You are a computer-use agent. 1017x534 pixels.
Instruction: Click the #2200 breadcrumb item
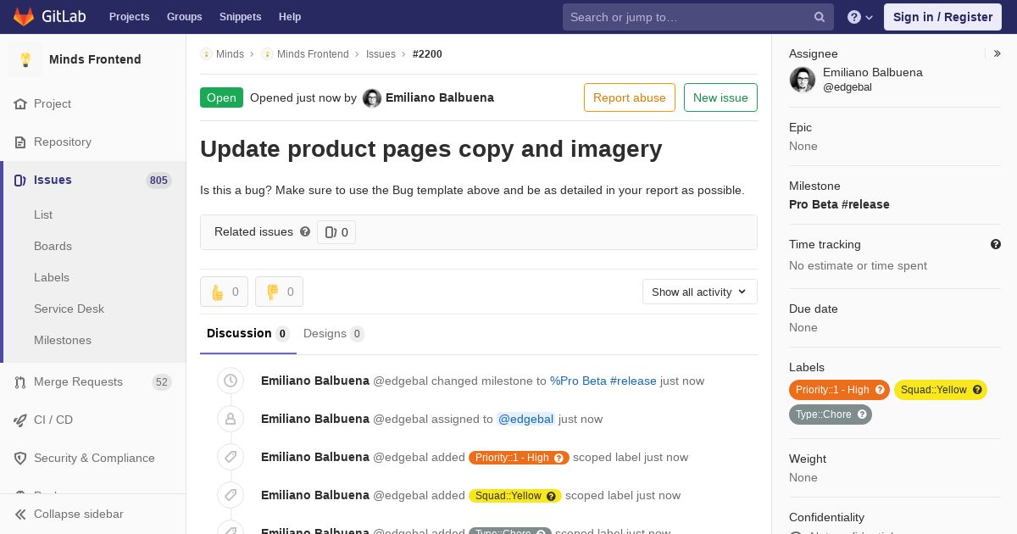click(427, 54)
